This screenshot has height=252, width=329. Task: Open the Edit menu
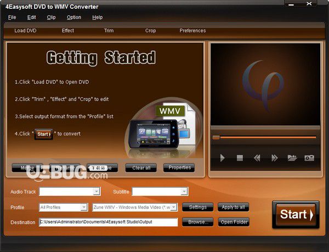click(31, 18)
